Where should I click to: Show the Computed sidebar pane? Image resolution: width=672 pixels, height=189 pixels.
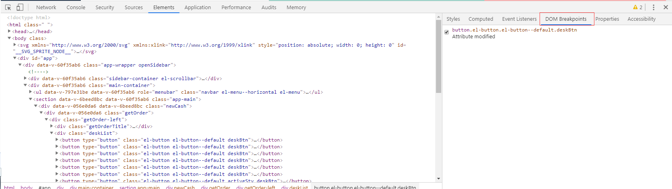click(481, 19)
